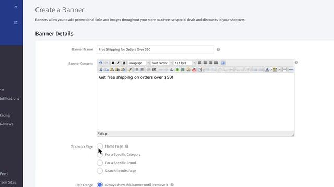
Task: Embed media with the film strip icon
Action: [183, 69]
